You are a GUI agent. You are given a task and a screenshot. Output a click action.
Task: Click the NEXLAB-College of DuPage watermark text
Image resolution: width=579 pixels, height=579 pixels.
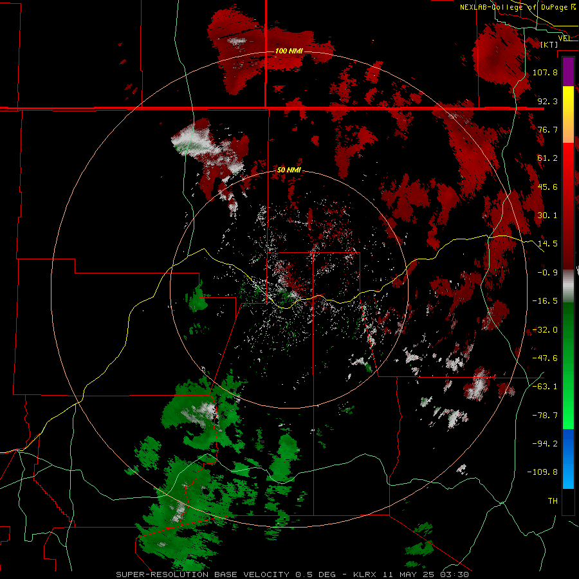coord(517,7)
